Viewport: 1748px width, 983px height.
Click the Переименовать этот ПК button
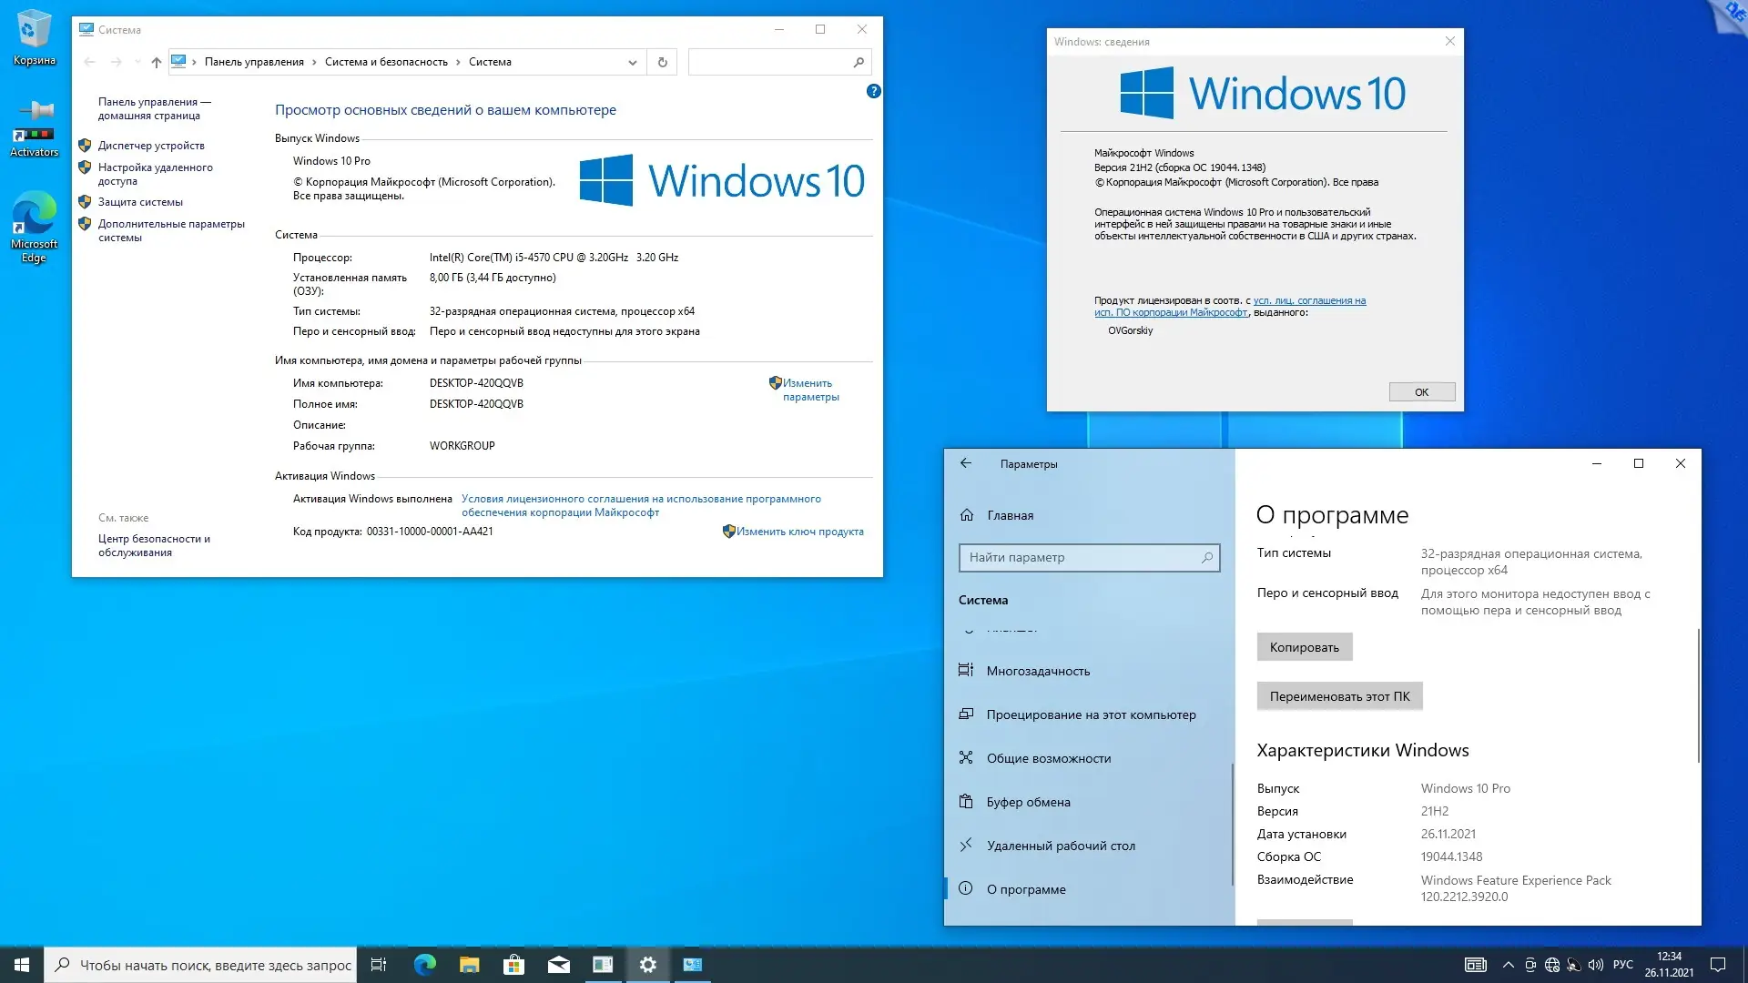(1338, 695)
